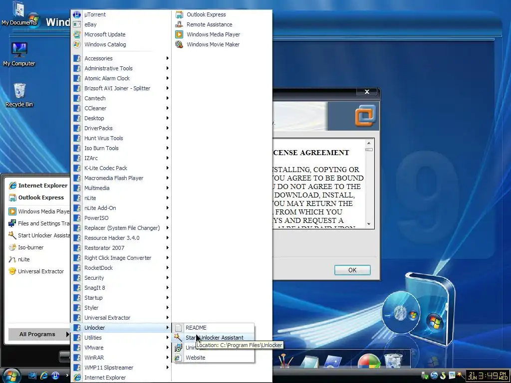Expand the K-Lite Codec Pack folder
This screenshot has height=383, width=511.
121,168
